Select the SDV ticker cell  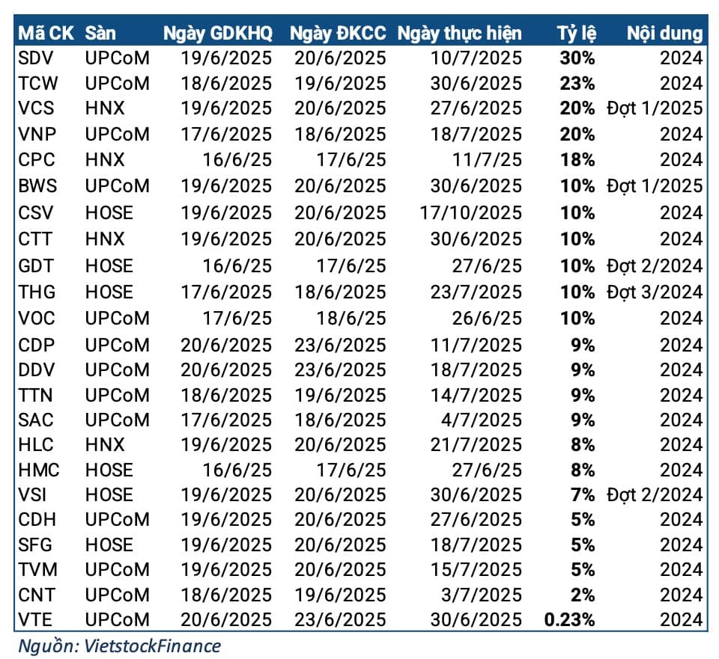[36, 58]
